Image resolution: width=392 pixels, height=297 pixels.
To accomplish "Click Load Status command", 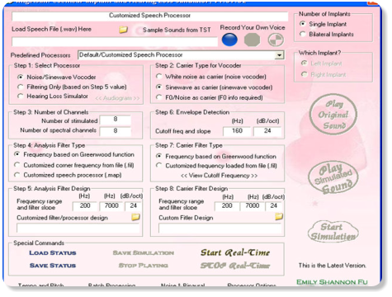I will pyautogui.click(x=53, y=253).
